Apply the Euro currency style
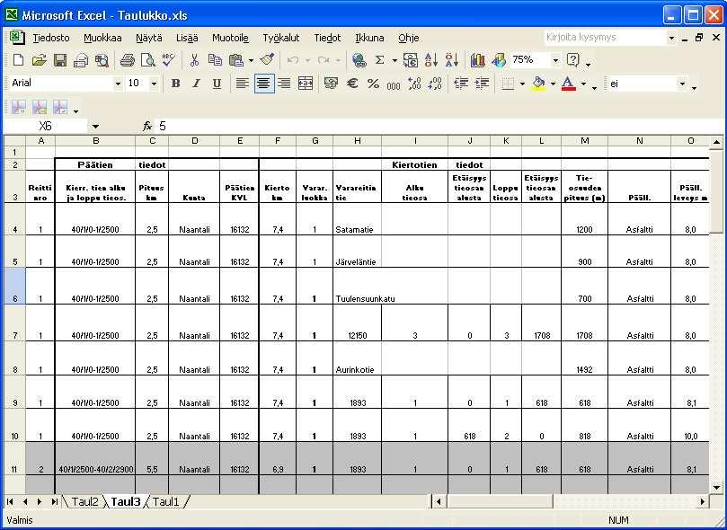Image resolution: width=727 pixels, height=530 pixels. (352, 84)
